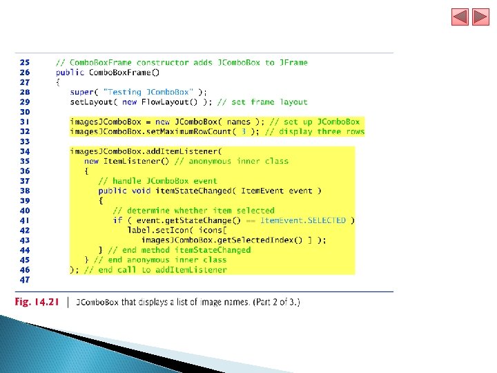This screenshot has width=497, height=373.
Task: Select the text "super( "Testing JComboBox" );"
Action: point(138,93)
